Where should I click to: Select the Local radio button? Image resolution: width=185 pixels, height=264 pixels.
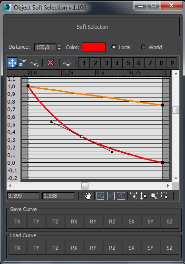[114, 47]
